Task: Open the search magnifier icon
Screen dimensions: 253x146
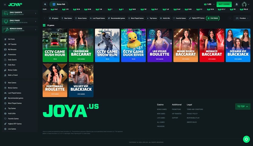Action: (45, 4)
